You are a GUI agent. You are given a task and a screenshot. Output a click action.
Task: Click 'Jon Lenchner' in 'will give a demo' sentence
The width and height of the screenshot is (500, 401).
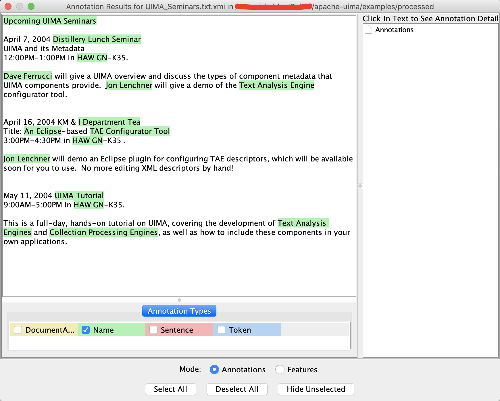pos(129,85)
